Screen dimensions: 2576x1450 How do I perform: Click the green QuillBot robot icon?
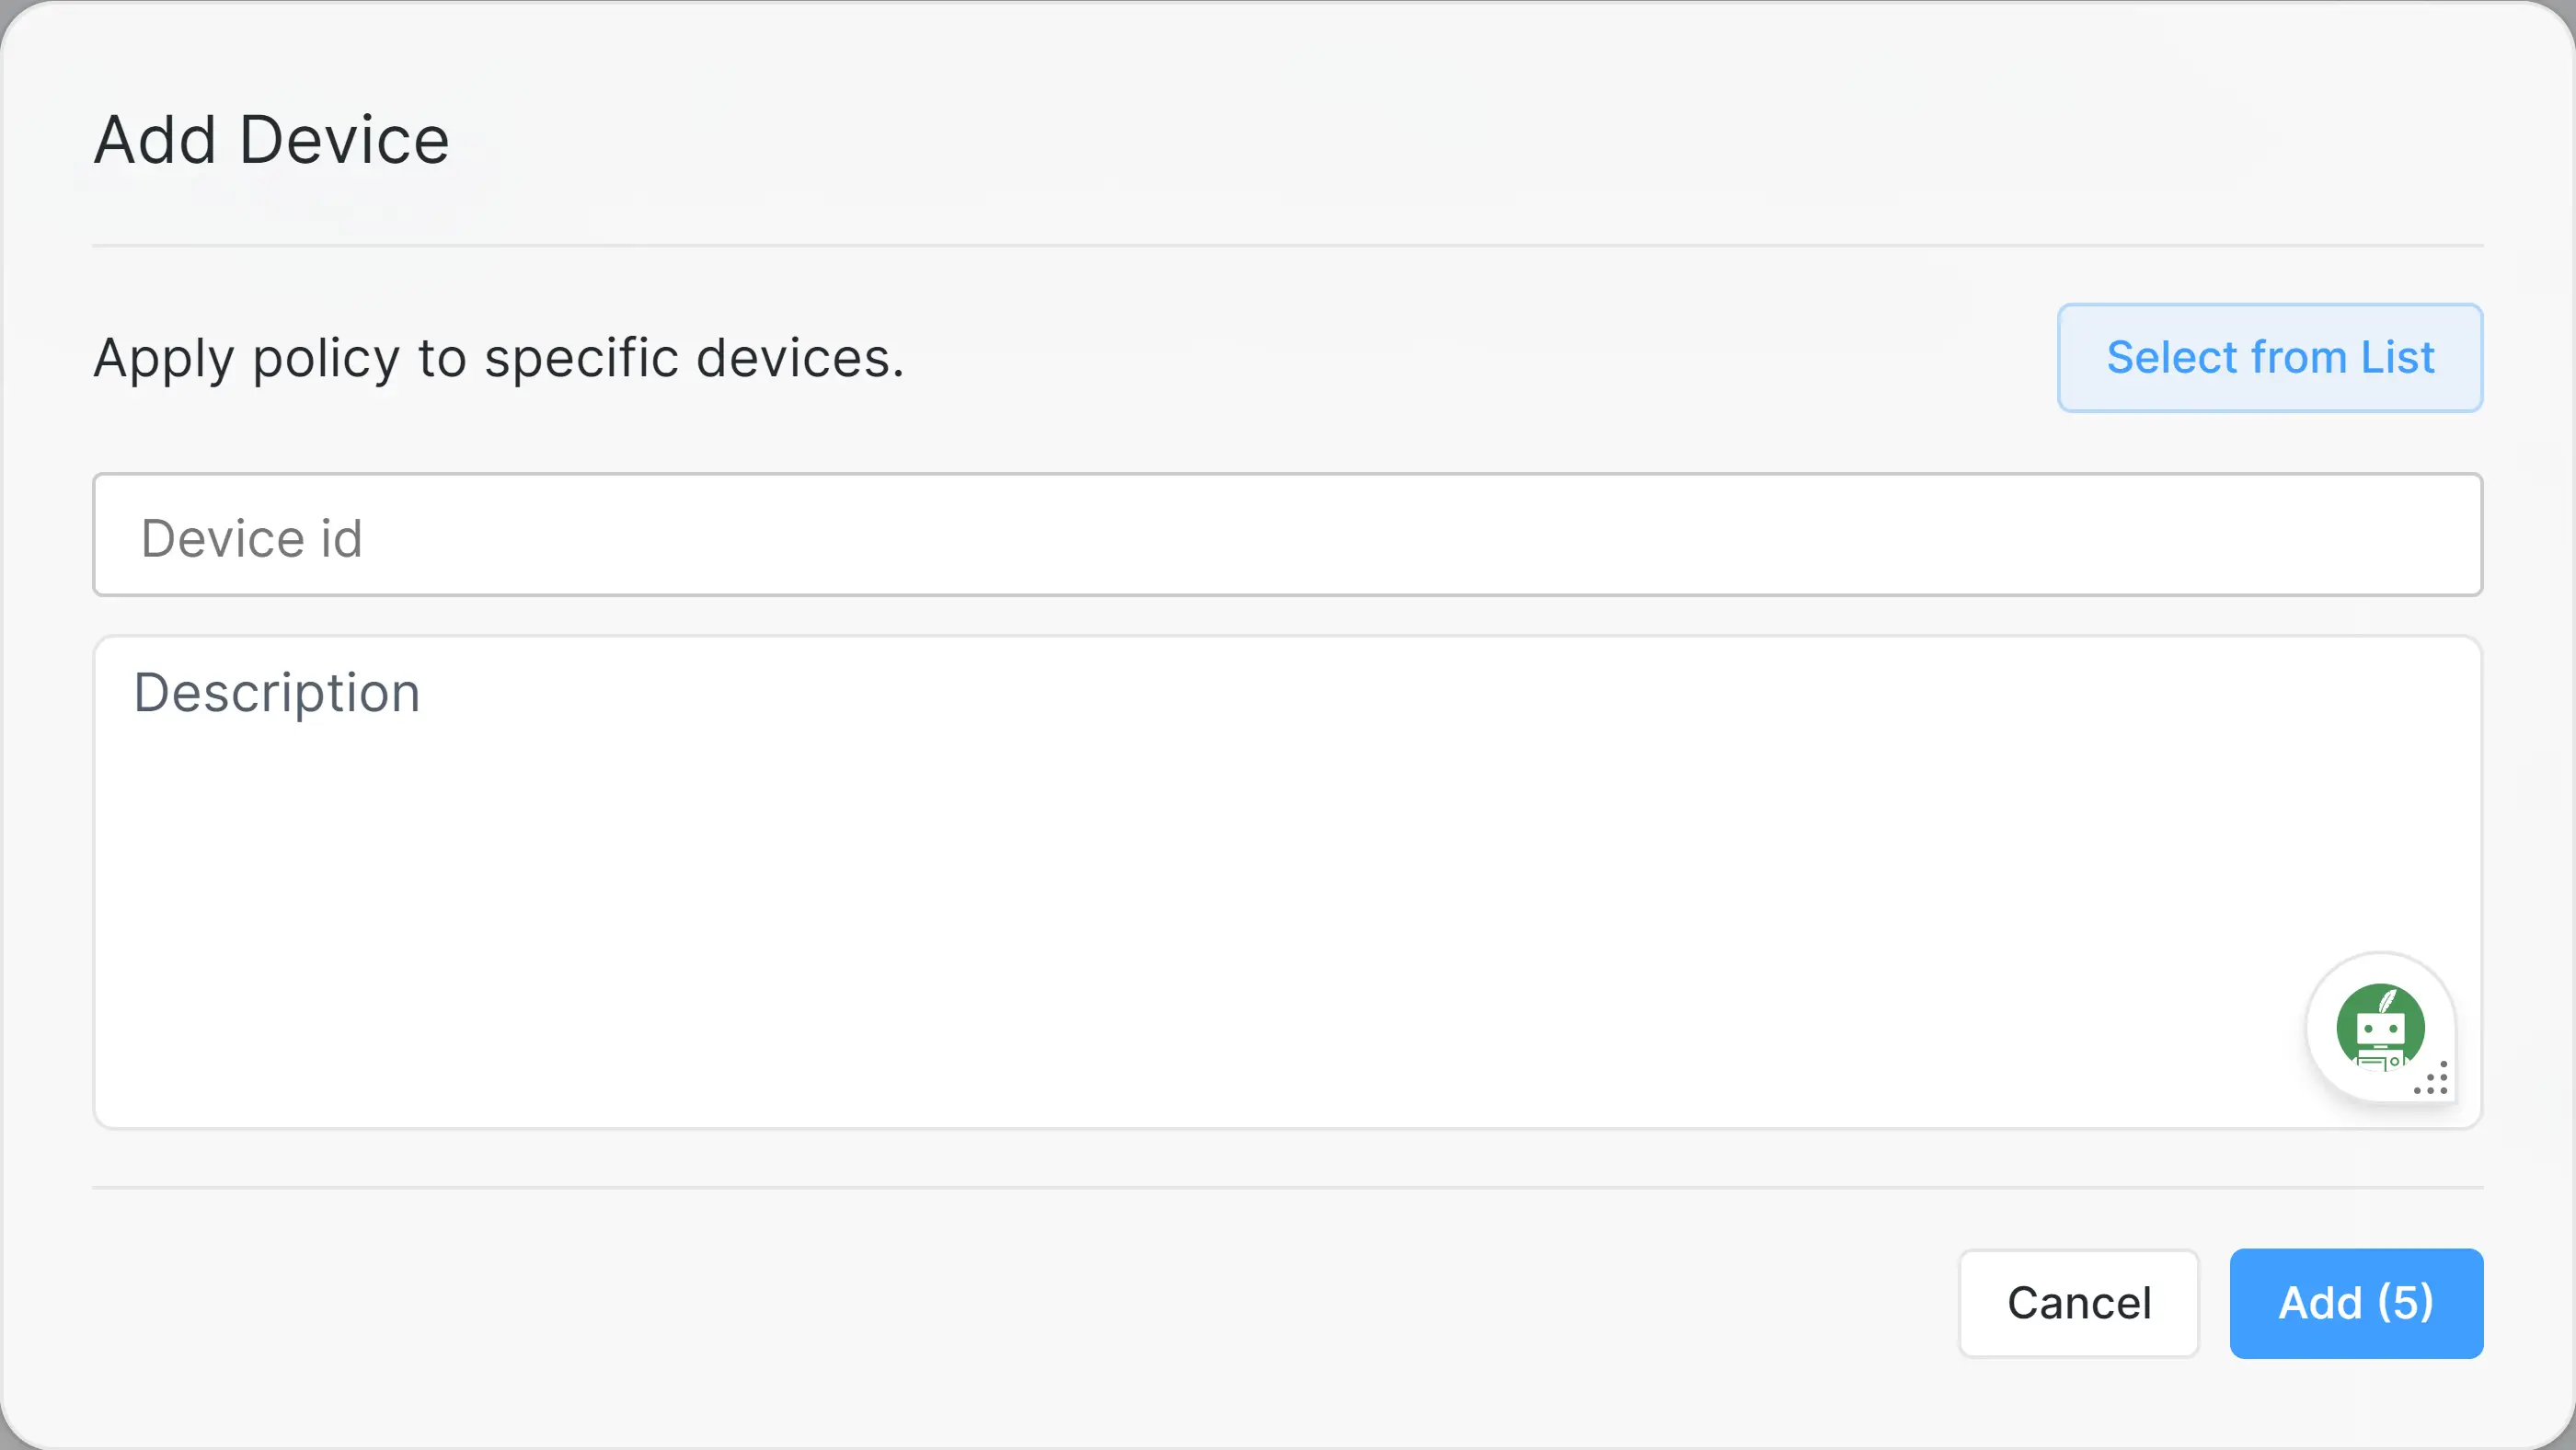click(x=2380, y=1027)
